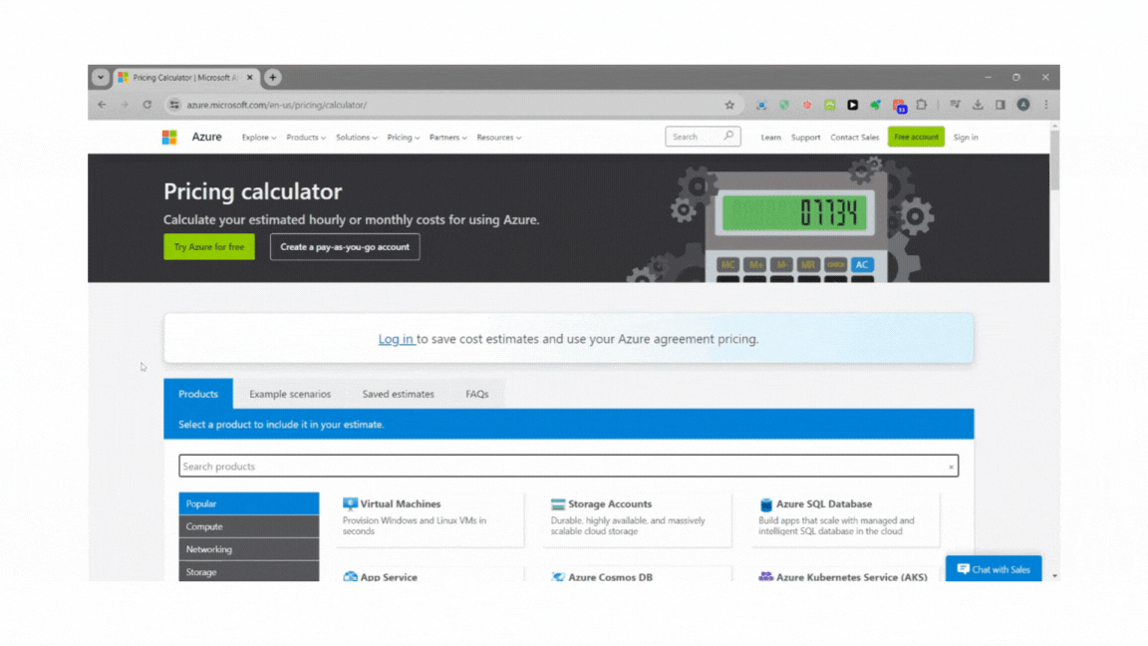Click the Virtual Machines product icon
Screen dimensions: 1148x646
click(x=350, y=503)
